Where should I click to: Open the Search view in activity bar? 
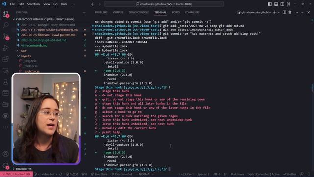(5, 25)
